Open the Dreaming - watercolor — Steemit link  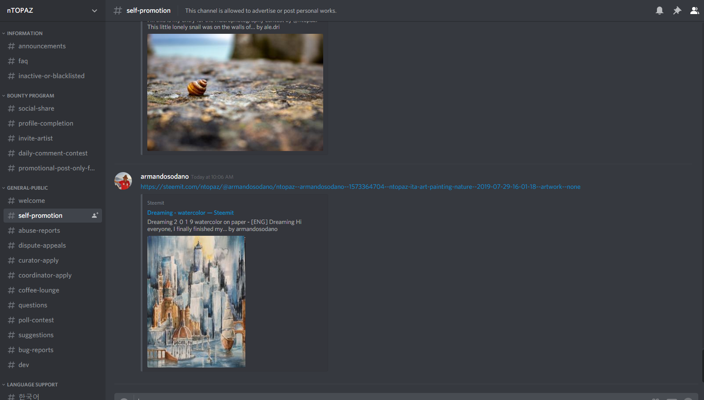tap(190, 213)
